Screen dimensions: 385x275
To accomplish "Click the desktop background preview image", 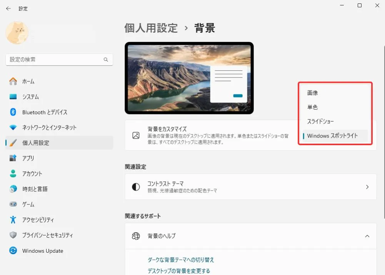I will click(x=189, y=78).
